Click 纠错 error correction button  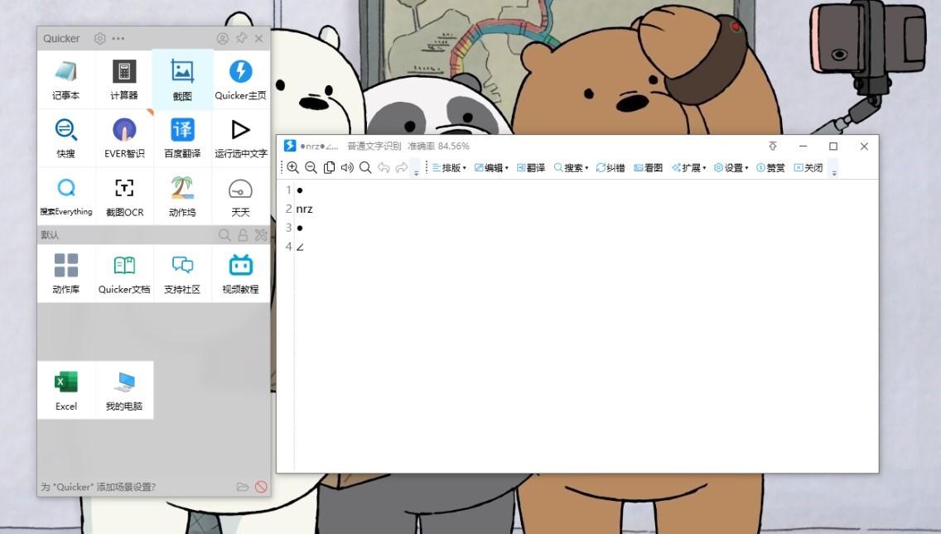[610, 168]
